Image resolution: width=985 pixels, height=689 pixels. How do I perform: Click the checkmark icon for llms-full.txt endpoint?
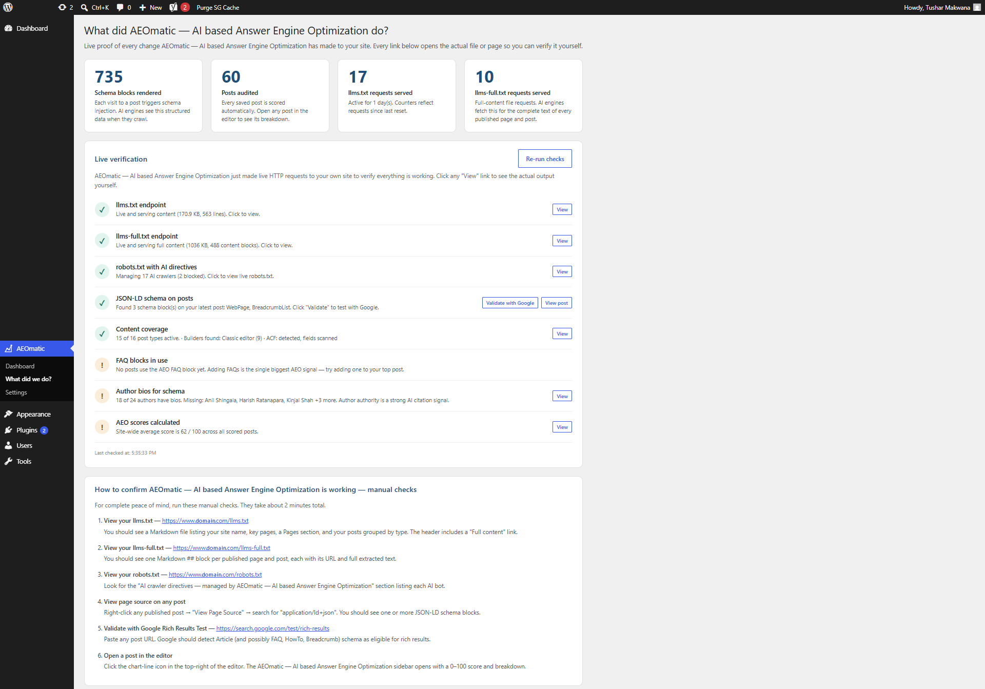[x=102, y=241]
